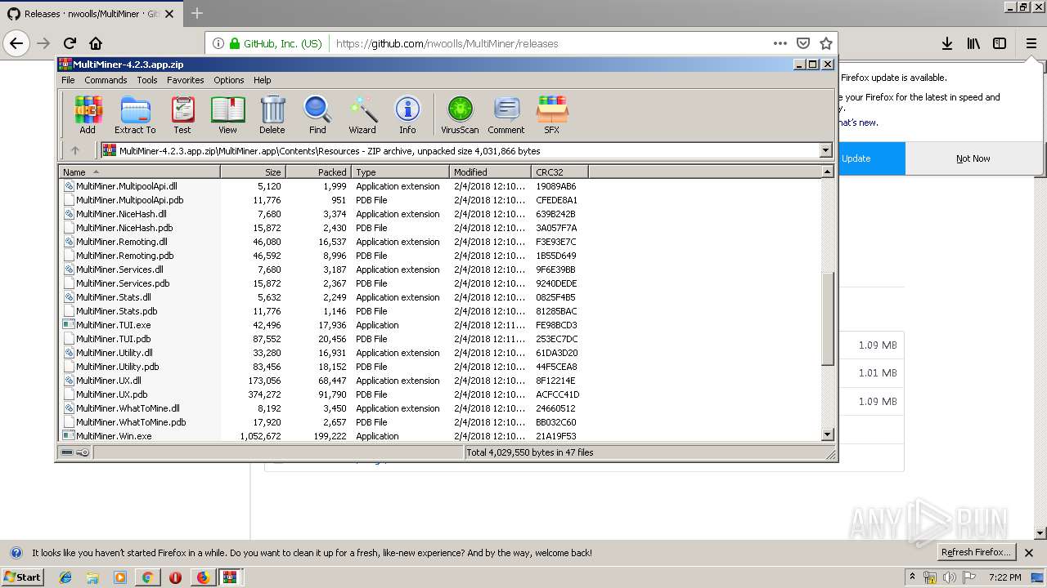Open the Tools menu

click(x=147, y=80)
